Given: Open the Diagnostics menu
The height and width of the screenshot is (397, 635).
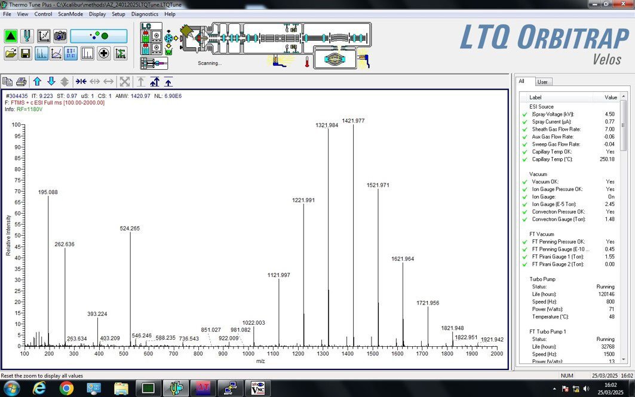Looking at the screenshot, I should pyautogui.click(x=145, y=14).
